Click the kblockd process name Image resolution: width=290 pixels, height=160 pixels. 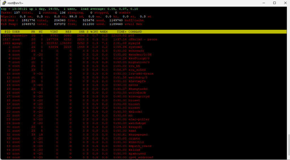pos(135,112)
